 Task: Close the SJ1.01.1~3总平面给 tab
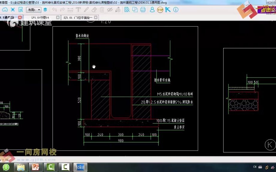click(x=96, y=17)
